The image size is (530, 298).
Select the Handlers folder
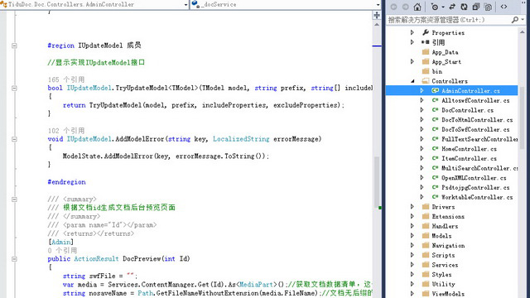(445, 226)
